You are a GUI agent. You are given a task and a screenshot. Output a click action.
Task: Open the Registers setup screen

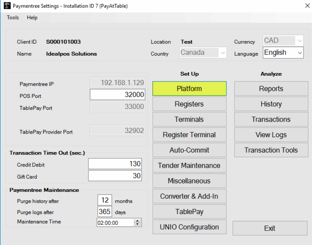point(190,104)
